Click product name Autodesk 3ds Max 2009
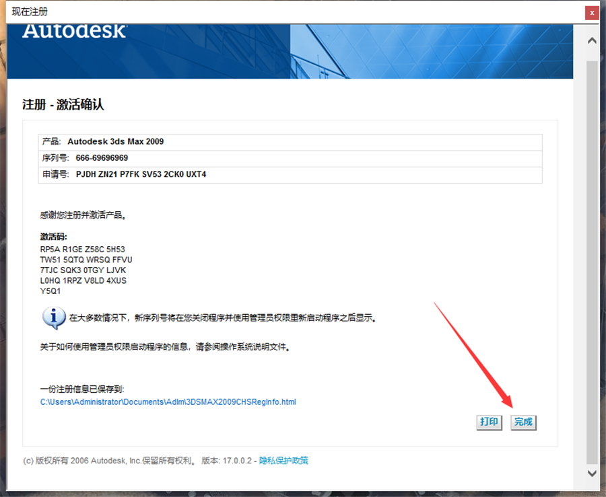The width and height of the screenshot is (606, 497). [x=116, y=142]
